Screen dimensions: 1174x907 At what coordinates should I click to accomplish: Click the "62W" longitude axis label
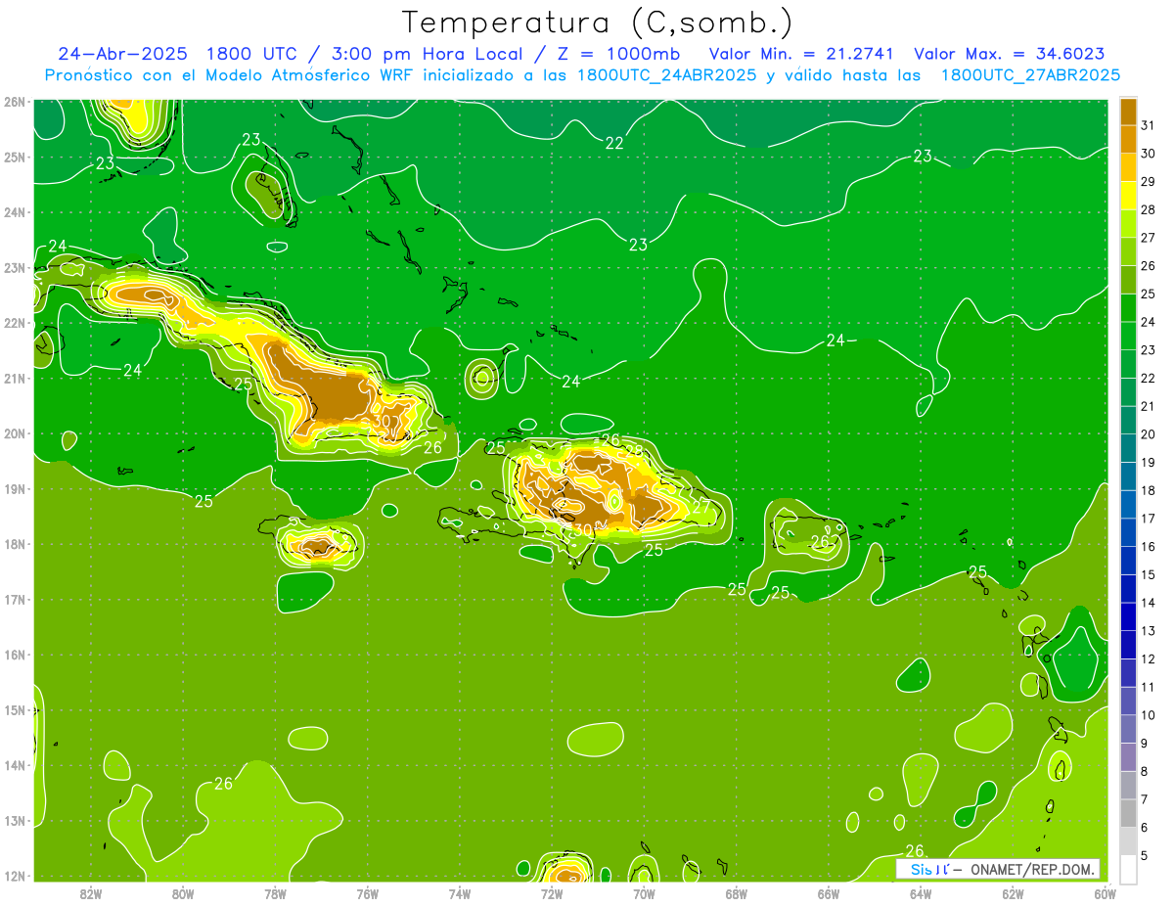[x=1013, y=893]
